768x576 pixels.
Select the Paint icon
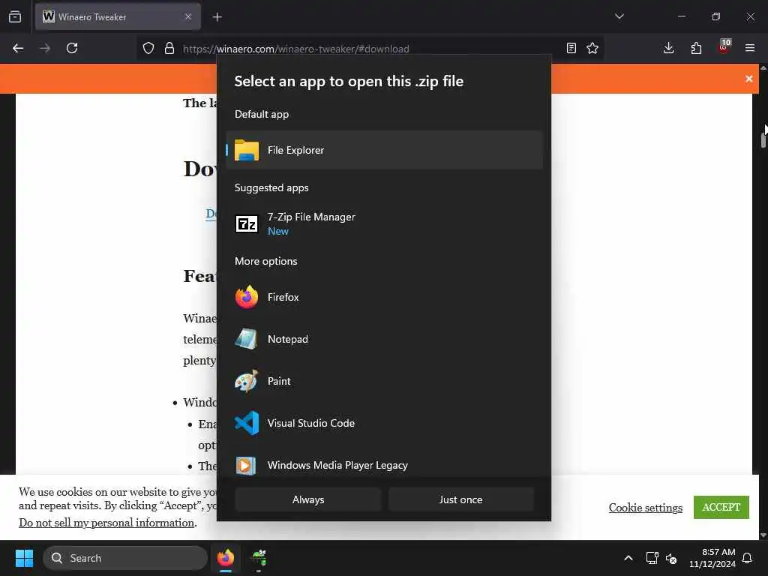tap(246, 381)
